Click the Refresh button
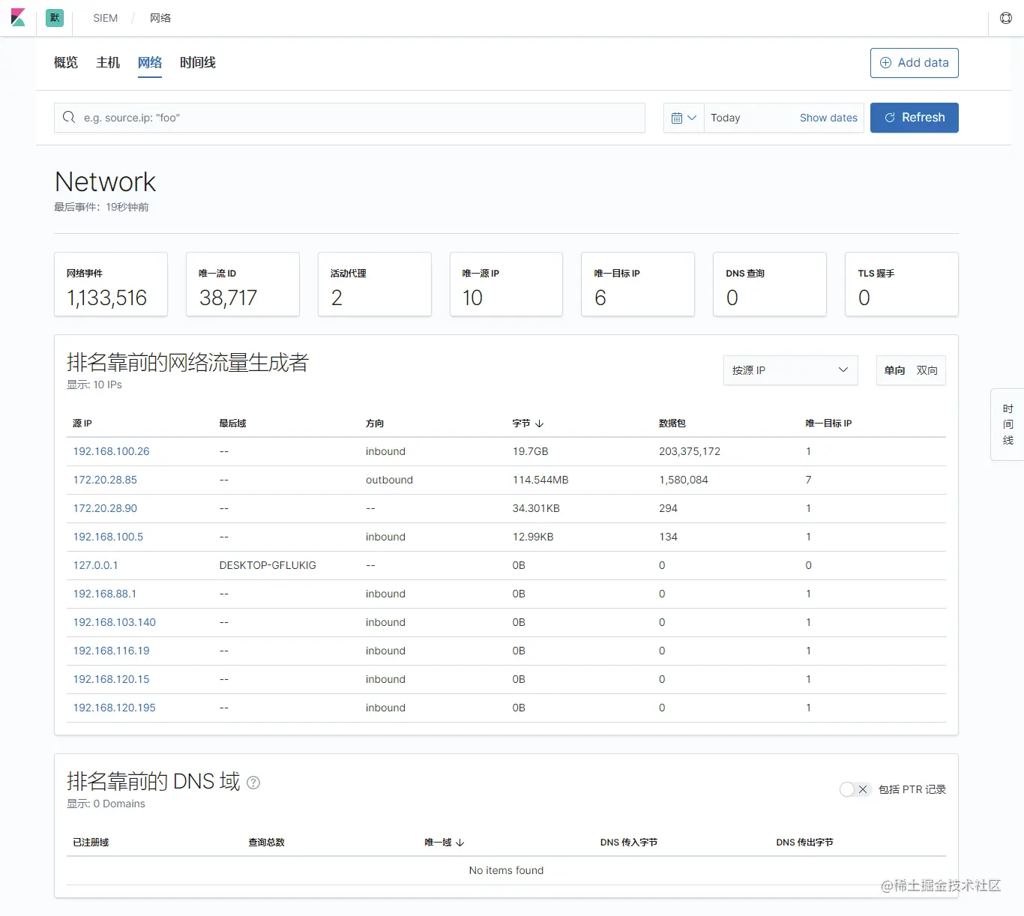The width and height of the screenshot is (1024, 916). coord(915,118)
